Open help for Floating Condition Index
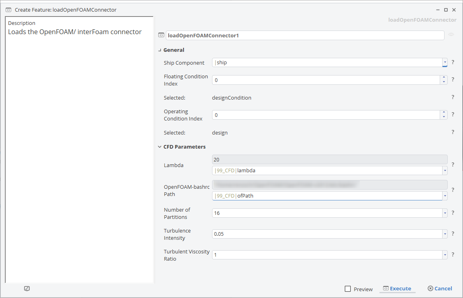Image resolution: width=463 pixels, height=298 pixels. (x=453, y=80)
